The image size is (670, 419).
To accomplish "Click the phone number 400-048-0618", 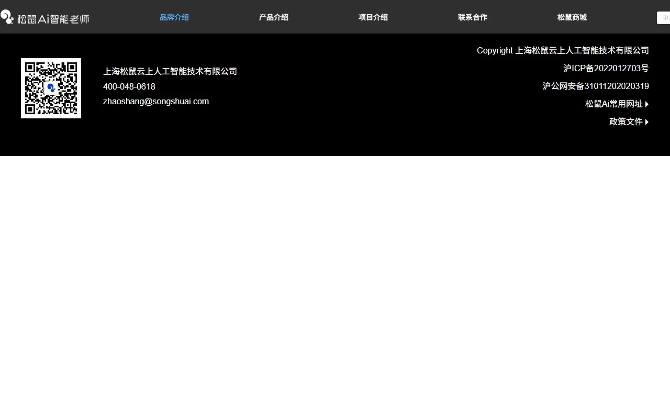I will (129, 86).
